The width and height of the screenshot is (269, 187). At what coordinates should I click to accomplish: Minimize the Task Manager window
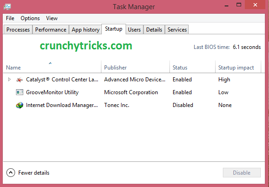coord(227,5)
